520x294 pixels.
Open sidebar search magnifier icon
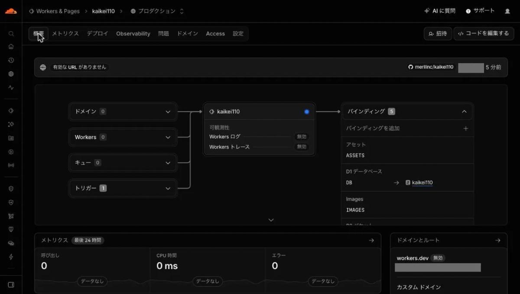click(11, 34)
